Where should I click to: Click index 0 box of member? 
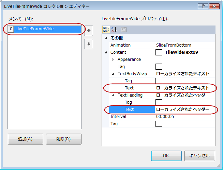pyautogui.click(x=11, y=29)
